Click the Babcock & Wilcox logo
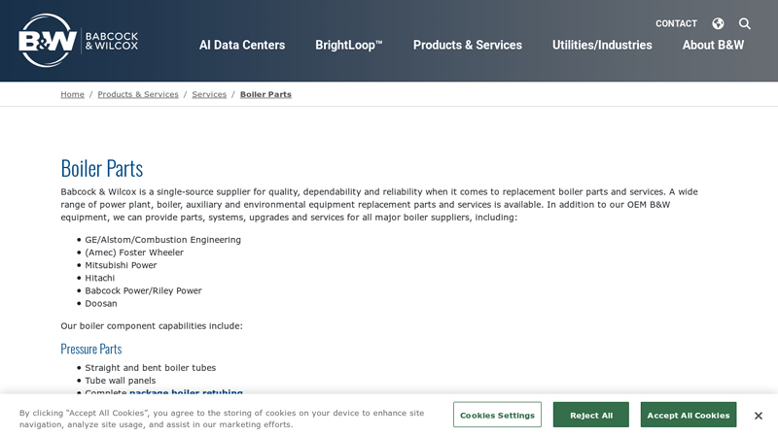This screenshot has height=437, width=778. (78, 41)
